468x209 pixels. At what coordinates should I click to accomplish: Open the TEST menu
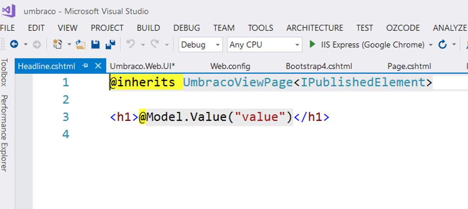click(365, 28)
